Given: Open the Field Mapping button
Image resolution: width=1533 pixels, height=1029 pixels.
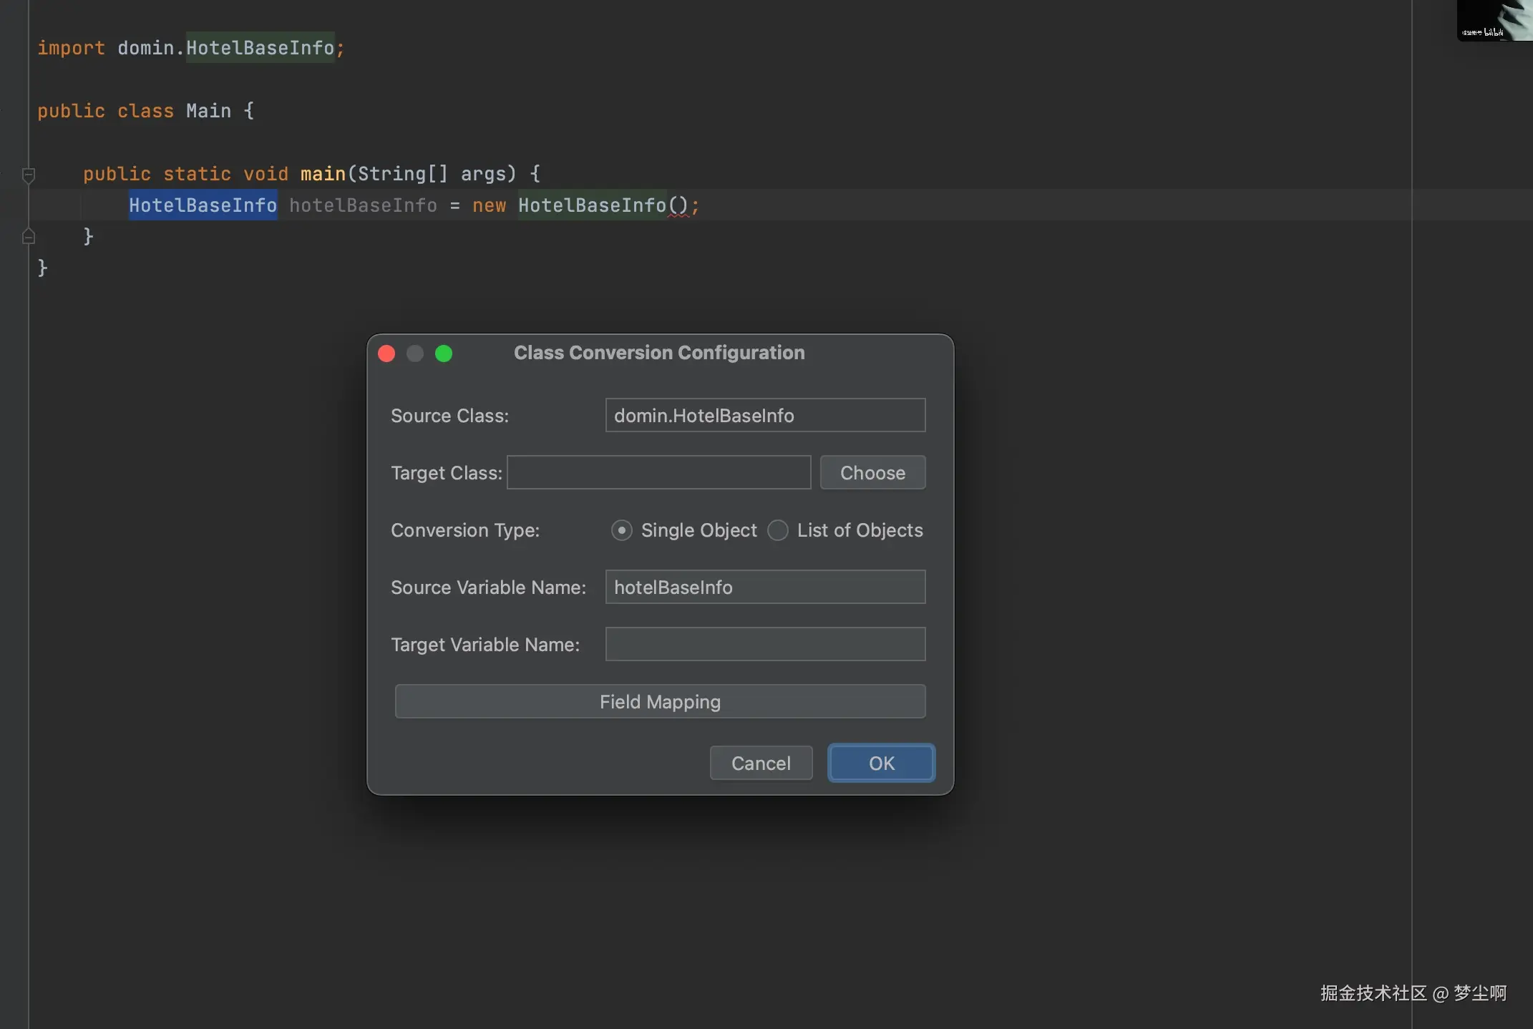Looking at the screenshot, I should [x=660, y=701].
